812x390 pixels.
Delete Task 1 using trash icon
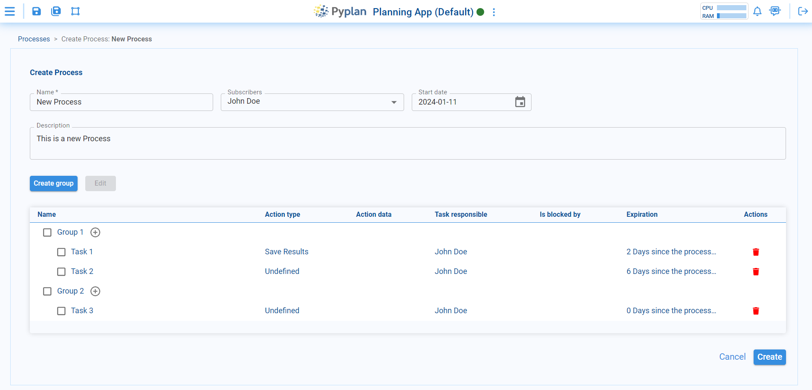tap(756, 252)
